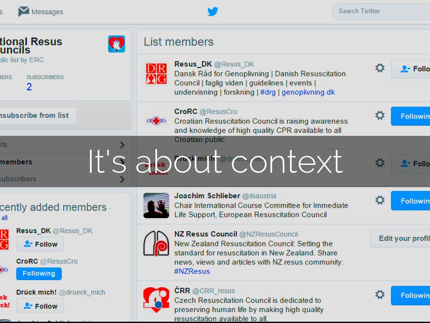Image resolution: width=430 pixels, height=323 pixels.
Task: Select the List members menu item
Action: click(x=17, y=162)
